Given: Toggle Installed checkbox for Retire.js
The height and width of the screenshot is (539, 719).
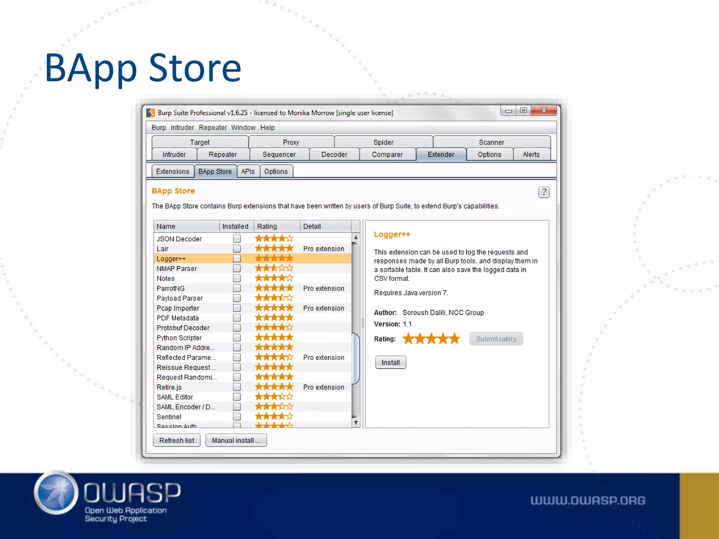Looking at the screenshot, I should coord(237,387).
